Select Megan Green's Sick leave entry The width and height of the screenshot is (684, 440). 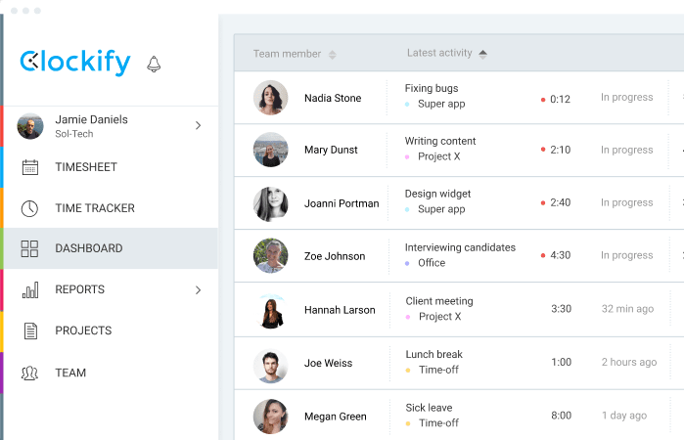[429, 408]
